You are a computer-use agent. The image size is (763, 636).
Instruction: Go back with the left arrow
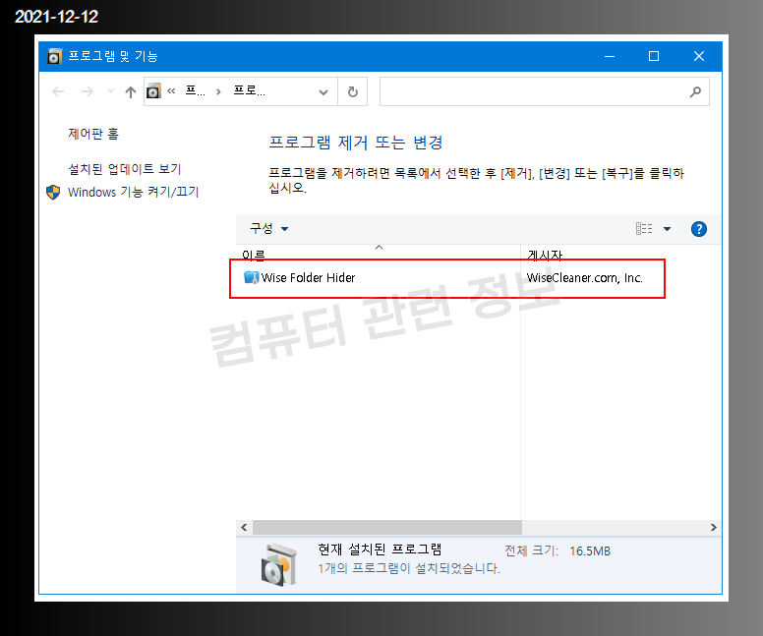tap(58, 91)
